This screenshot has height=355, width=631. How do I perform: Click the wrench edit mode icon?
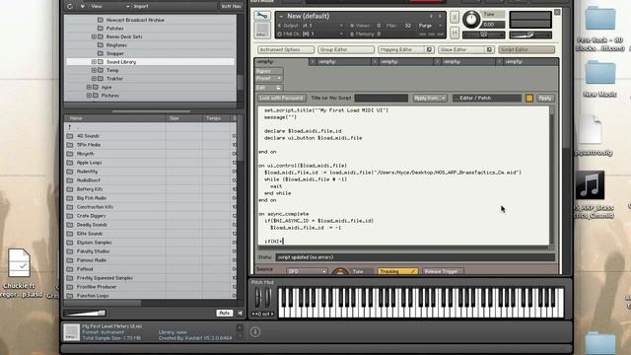coord(262,16)
